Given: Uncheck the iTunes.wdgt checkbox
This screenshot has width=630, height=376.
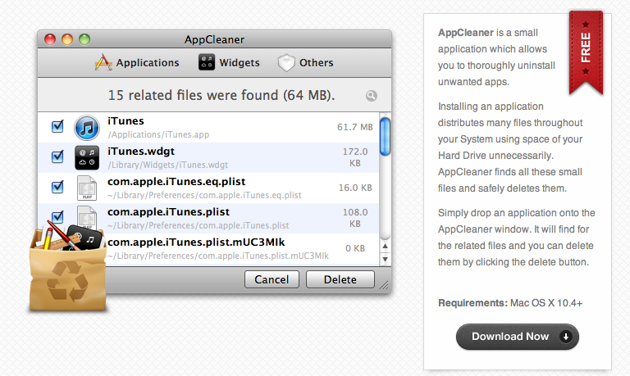Looking at the screenshot, I should pyautogui.click(x=57, y=156).
